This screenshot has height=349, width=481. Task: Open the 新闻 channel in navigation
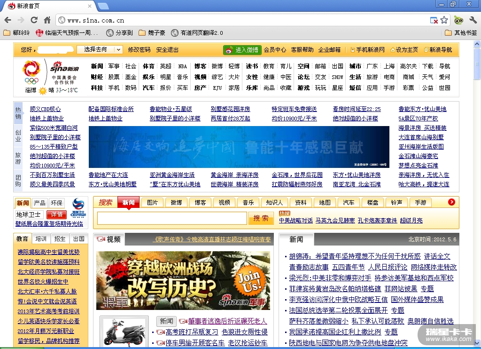pos(97,66)
